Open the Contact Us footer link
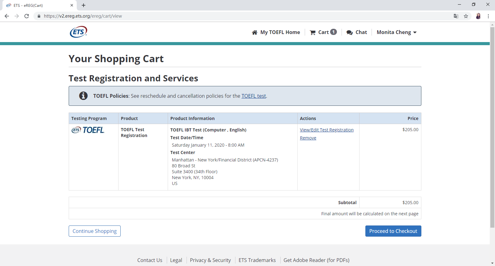Viewport: 495px width, 266px height. (x=150, y=260)
